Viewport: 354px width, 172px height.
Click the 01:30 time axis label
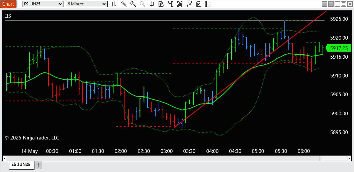(x=98, y=151)
